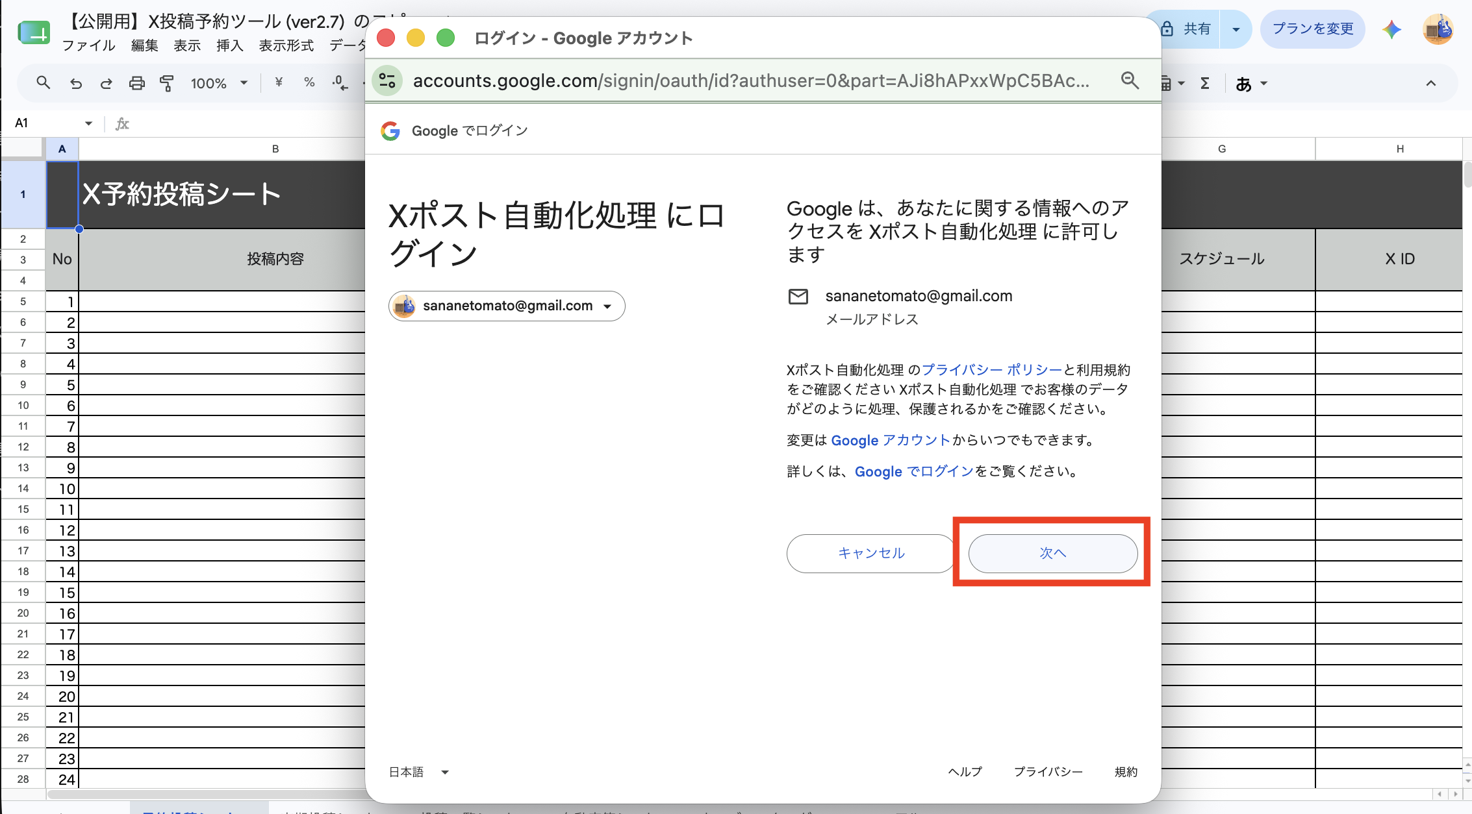Screen dimensions: 1472x814
Task: Click the redo arrow in Sheets toolbar
Action: click(x=106, y=83)
